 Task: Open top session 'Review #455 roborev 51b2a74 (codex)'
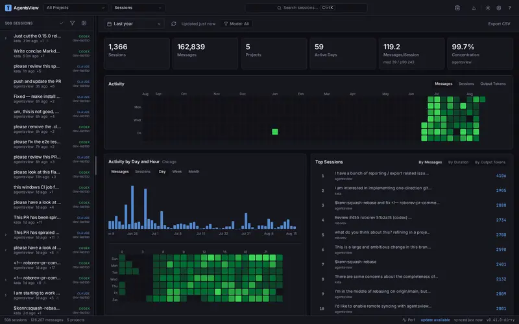tap(411, 220)
